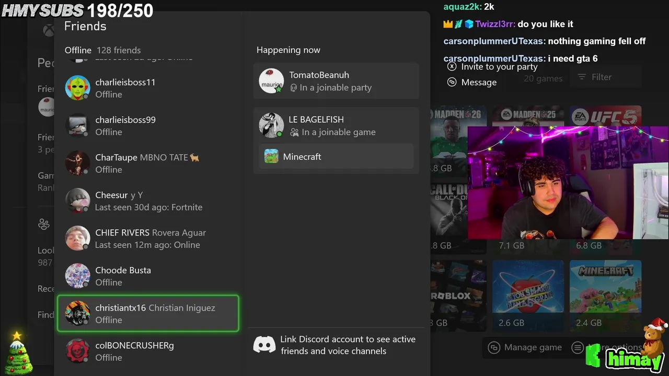The image size is (669, 376).
Task: Click the Minecraft game icon under LE BAGELFISH
Action: (x=271, y=157)
